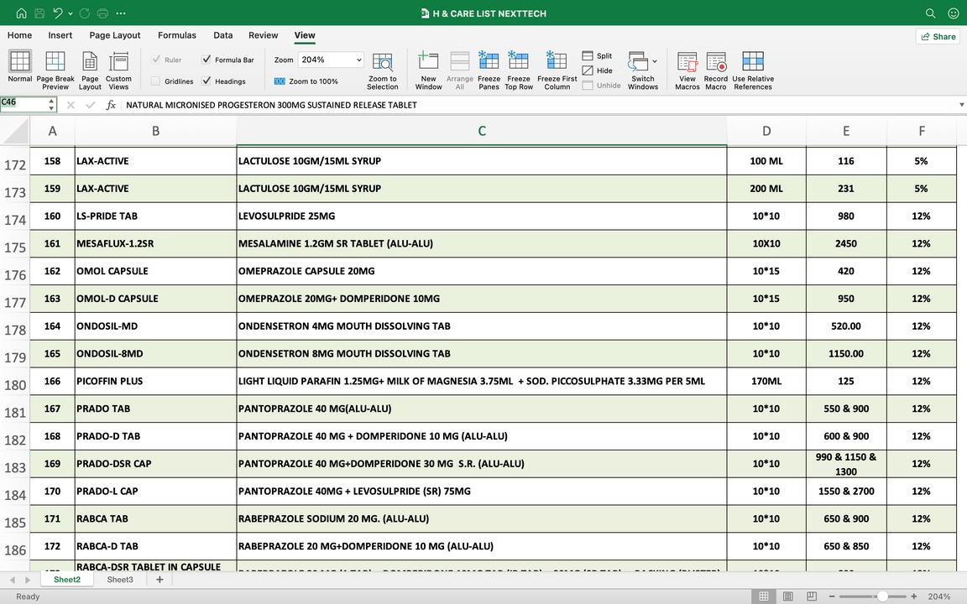
Task: Click Page Layout icon in status bar
Action: 787,596
